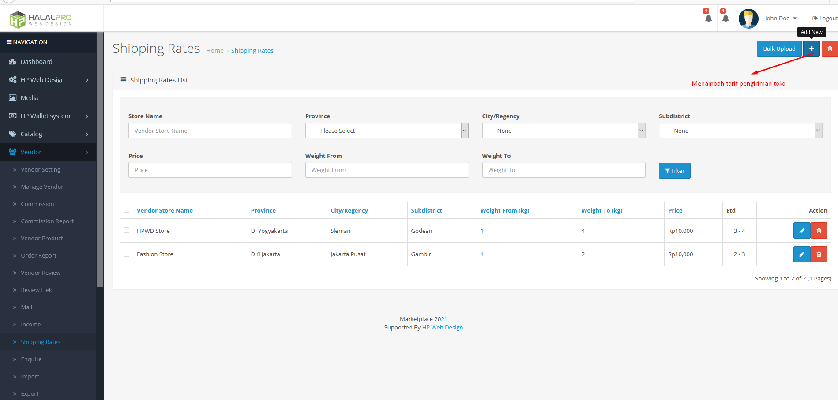Edit the HPWD Store shipping rate
The width and height of the screenshot is (838, 400).
click(801, 231)
